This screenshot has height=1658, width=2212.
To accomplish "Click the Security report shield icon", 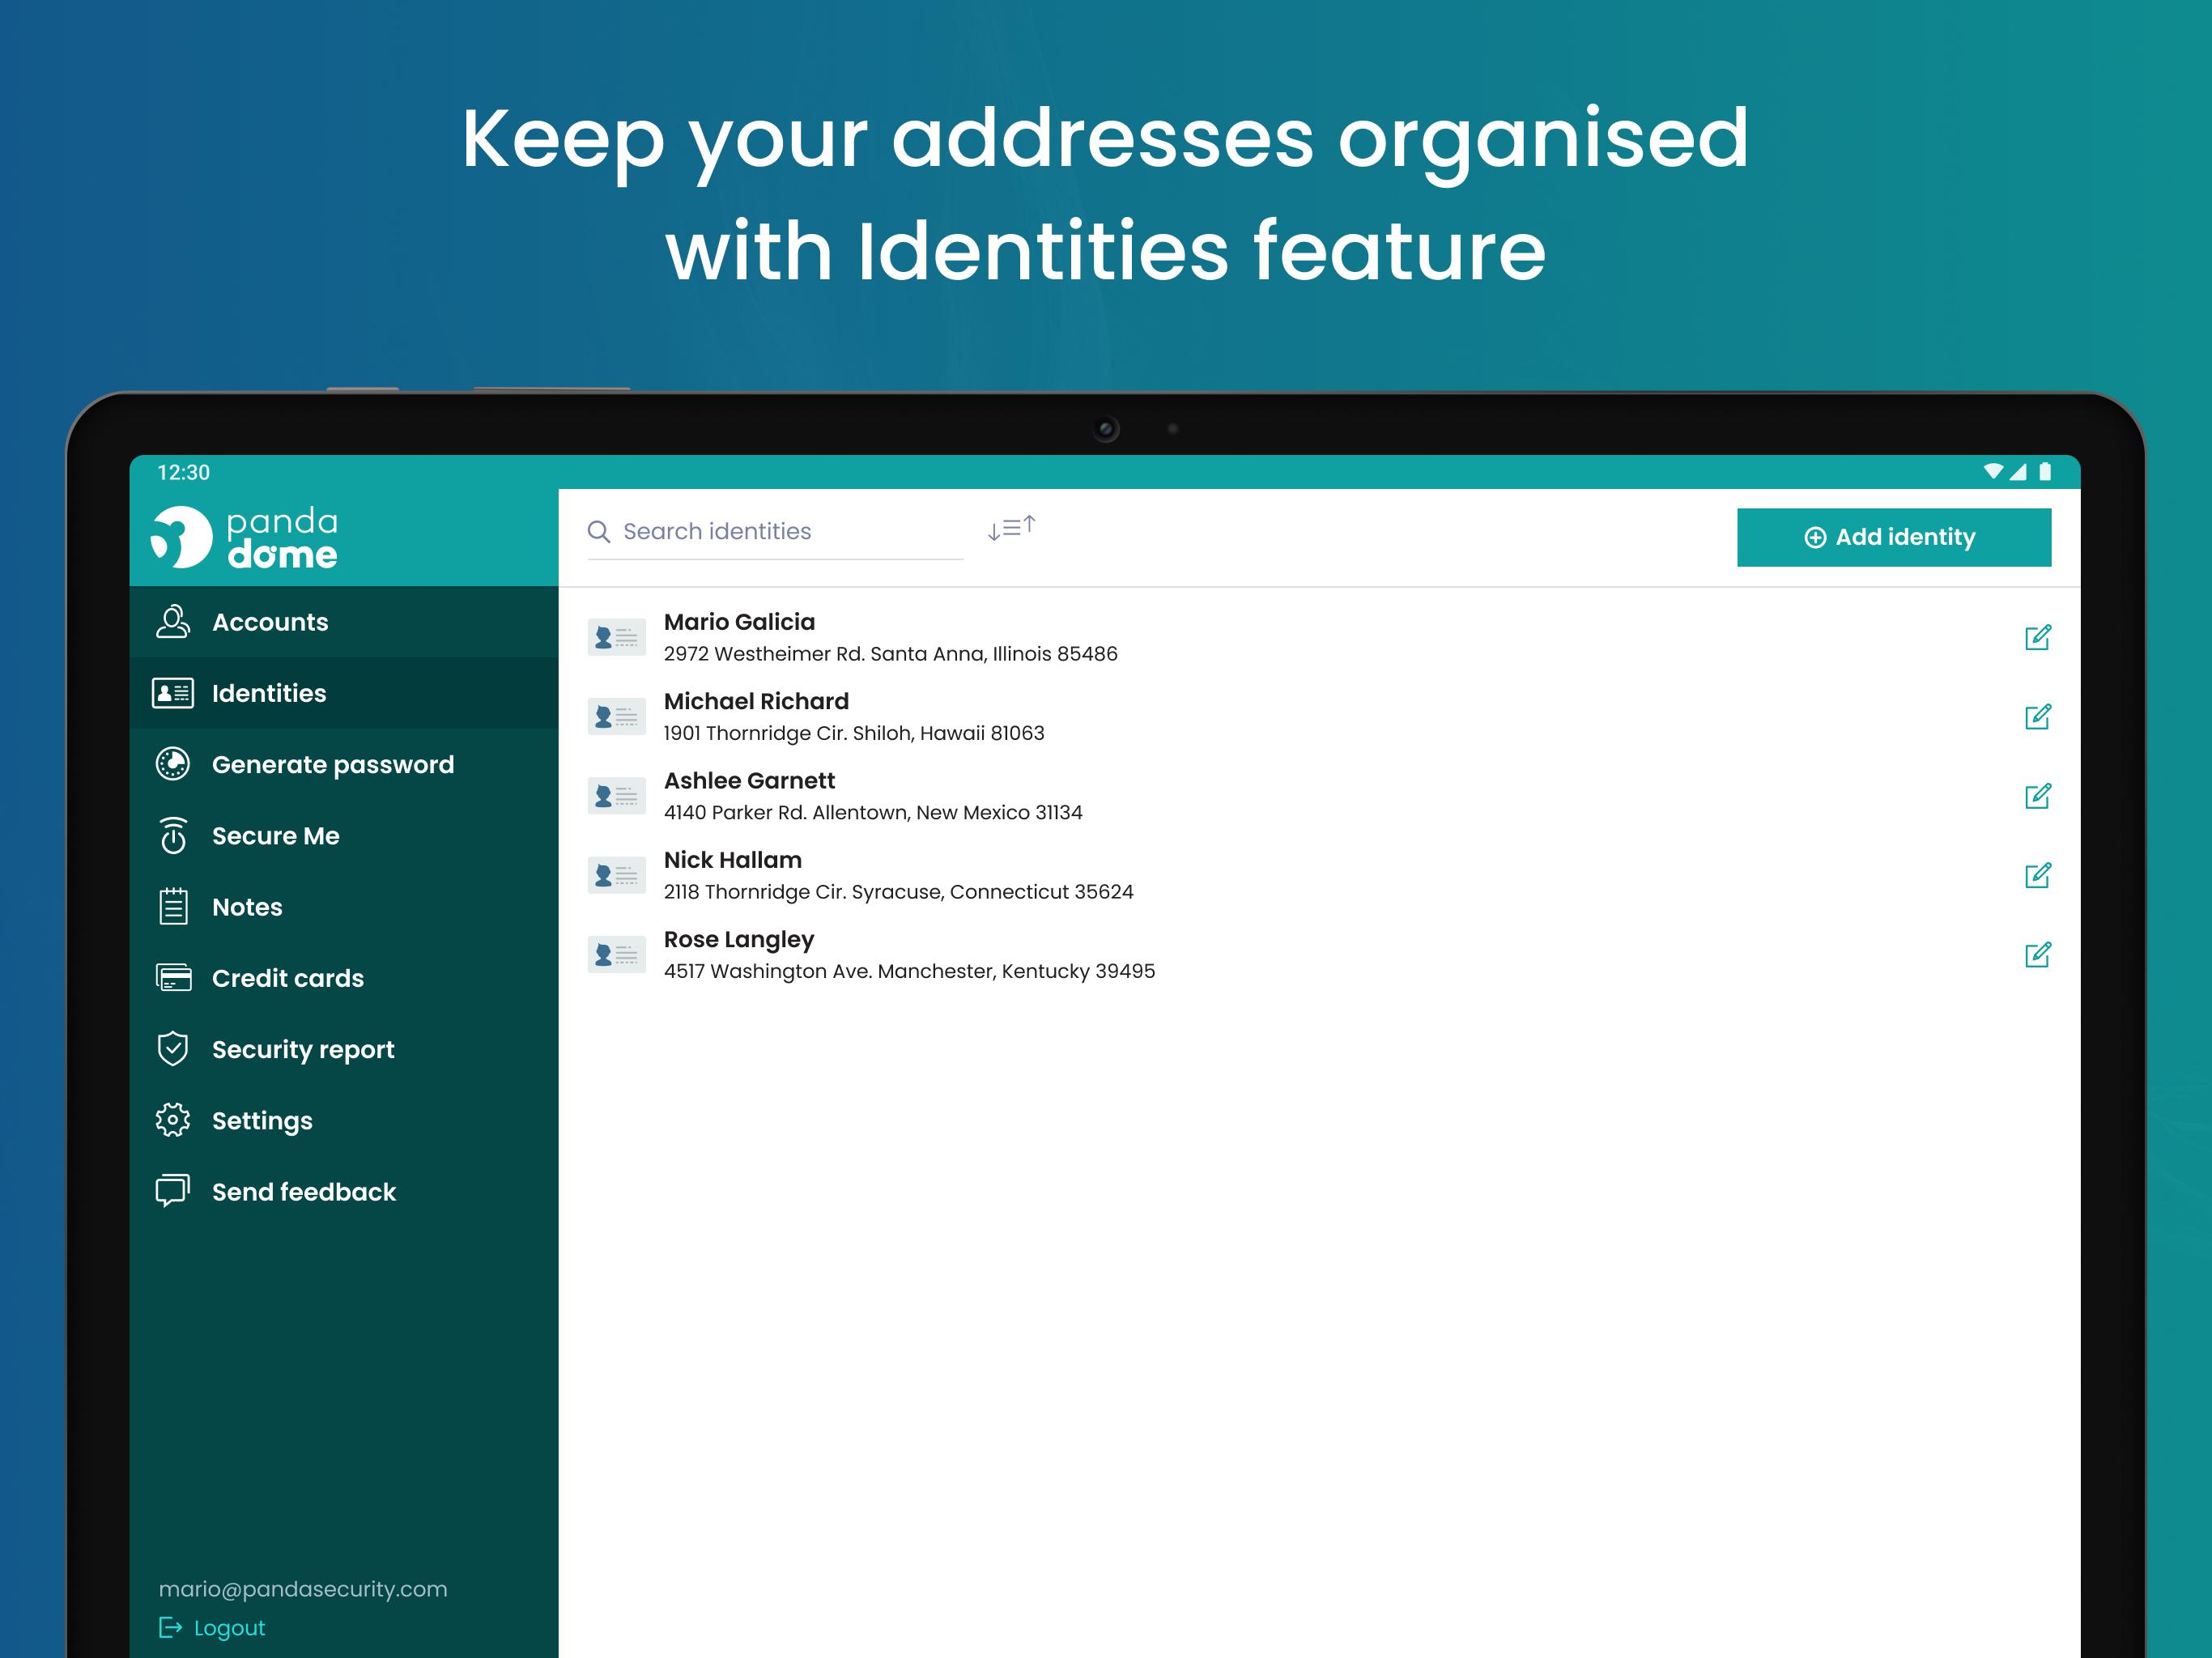I will [x=173, y=1049].
